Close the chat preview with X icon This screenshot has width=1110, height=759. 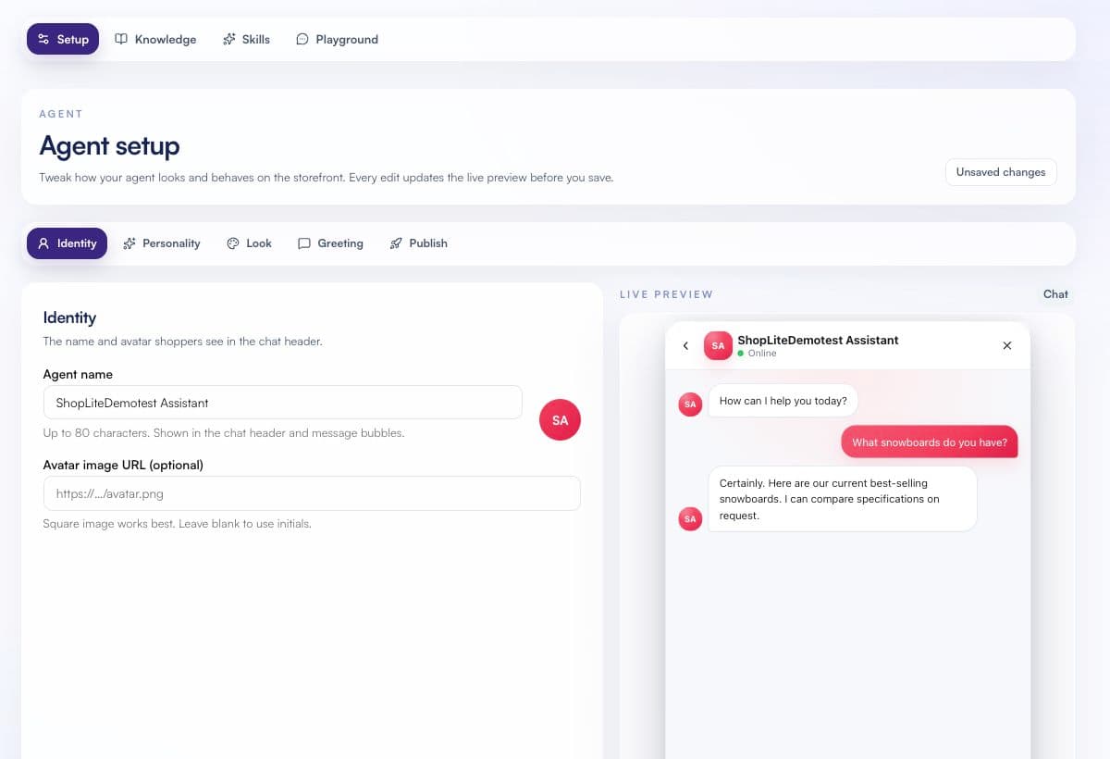click(1007, 345)
